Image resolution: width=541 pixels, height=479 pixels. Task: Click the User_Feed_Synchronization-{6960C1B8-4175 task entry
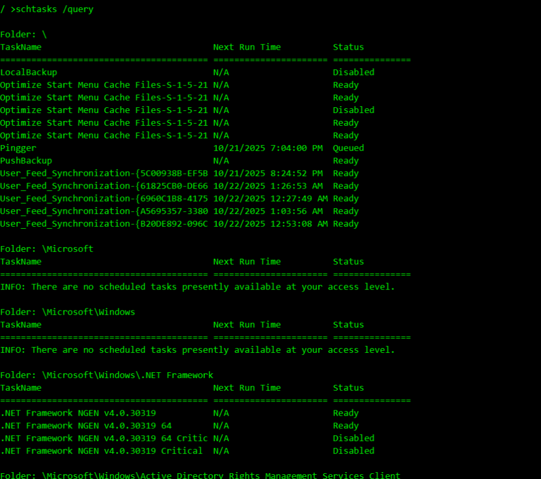coord(104,199)
